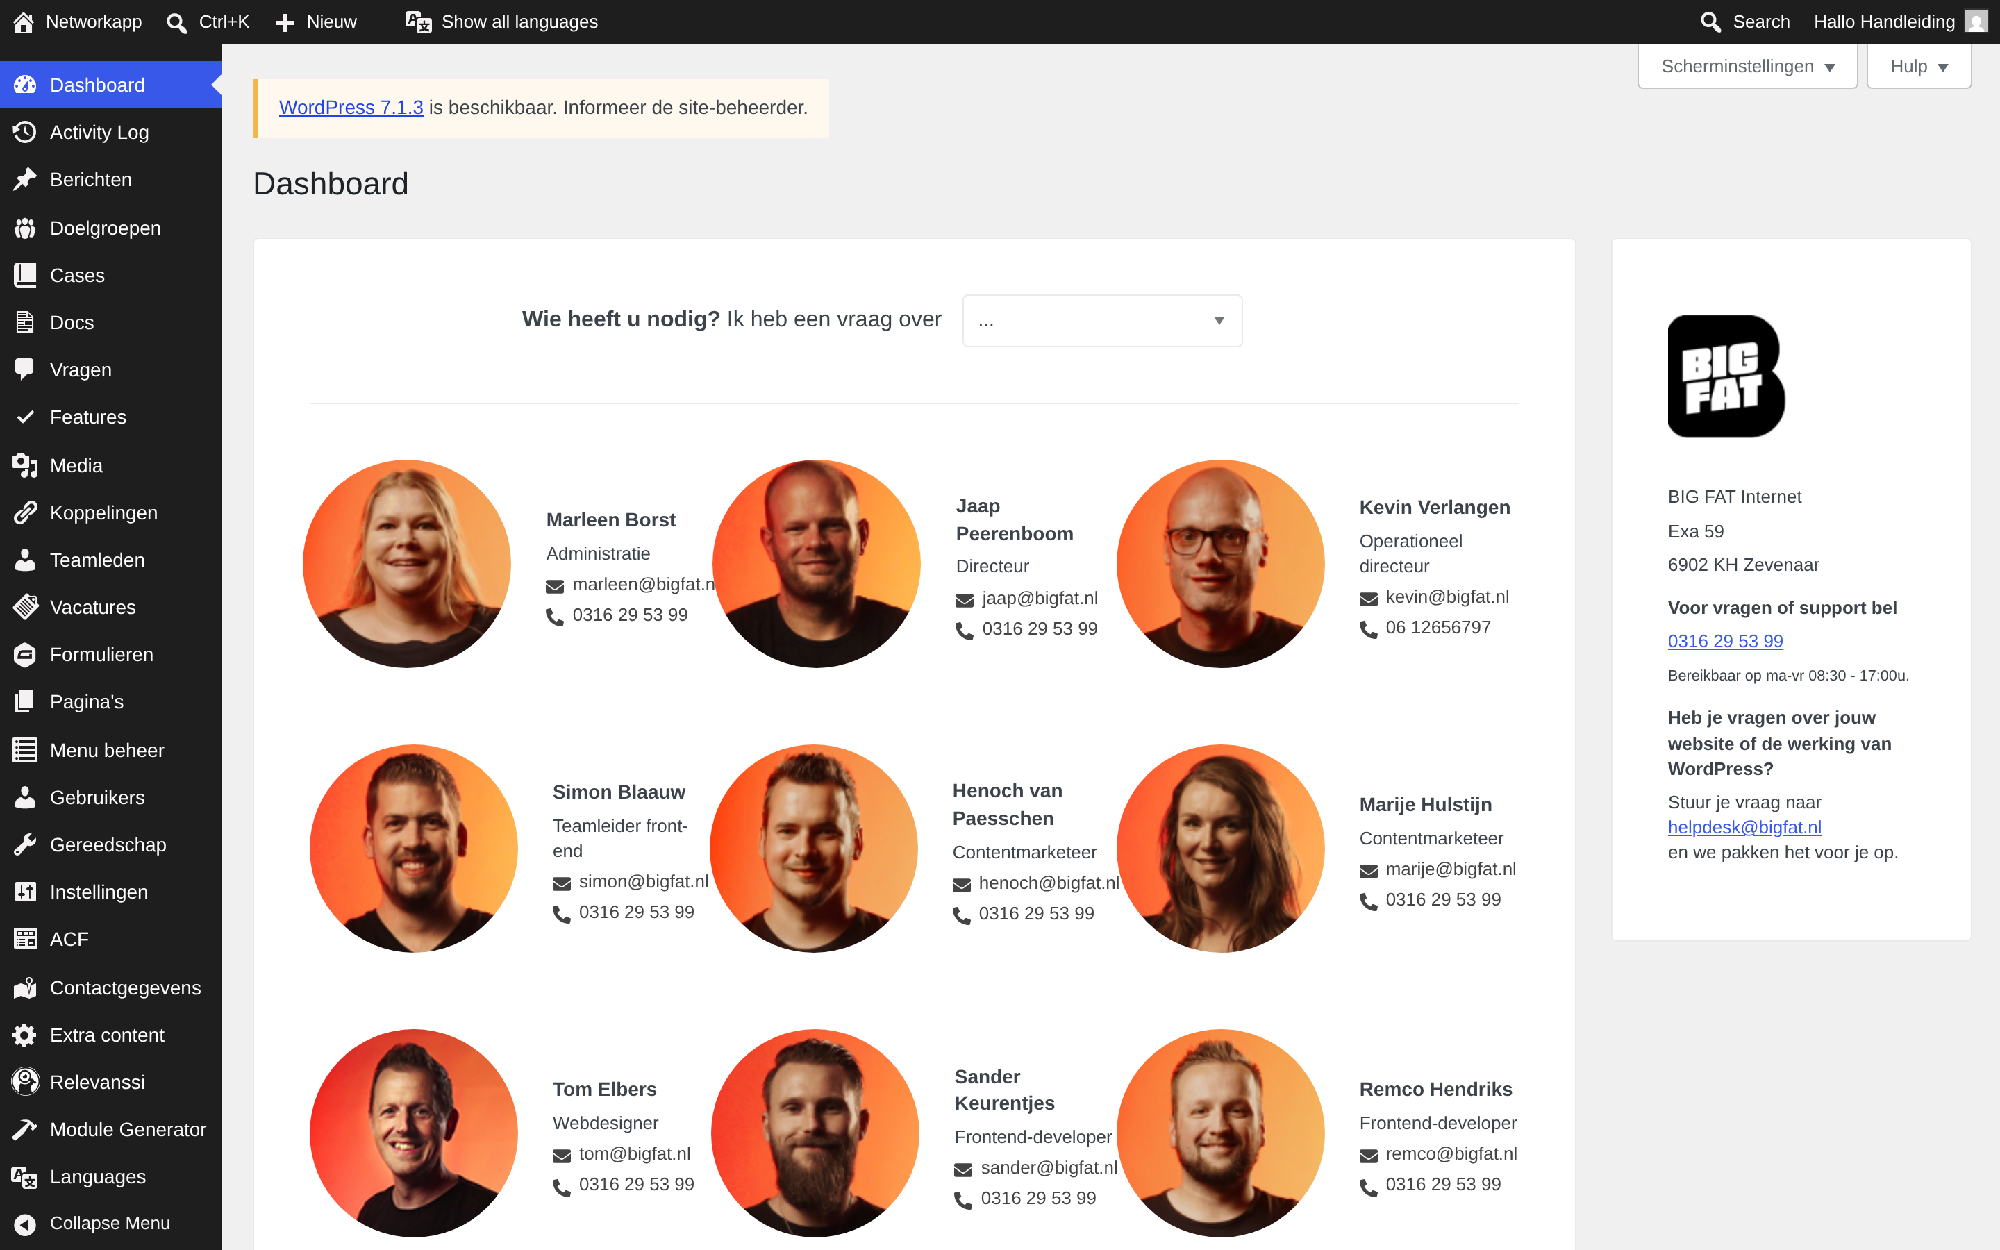Click the home icon next to Networkapp
This screenshot has width=2000, height=1250.
pyautogui.click(x=23, y=22)
